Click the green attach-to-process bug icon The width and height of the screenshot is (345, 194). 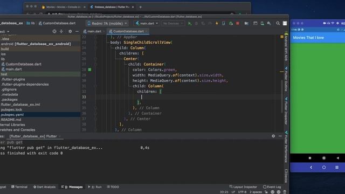tap(231, 23)
